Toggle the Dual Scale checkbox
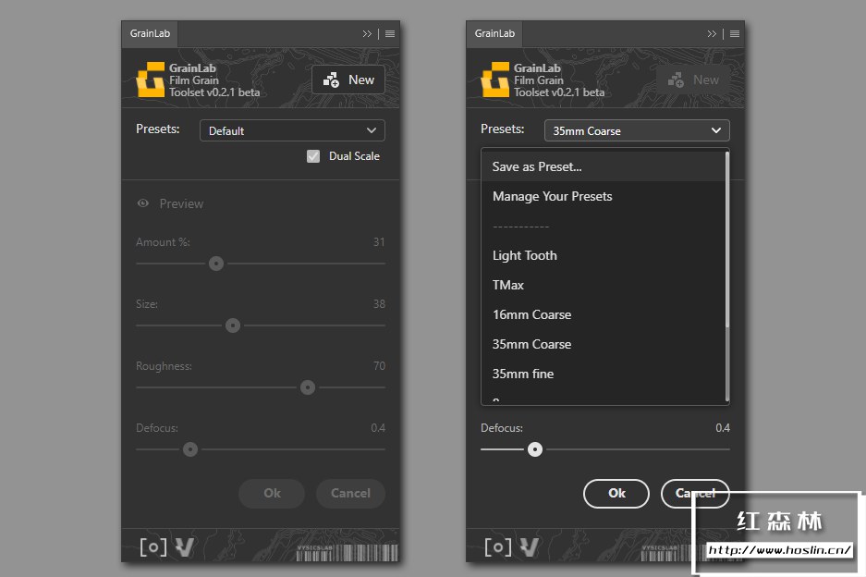866x577 pixels. (313, 156)
